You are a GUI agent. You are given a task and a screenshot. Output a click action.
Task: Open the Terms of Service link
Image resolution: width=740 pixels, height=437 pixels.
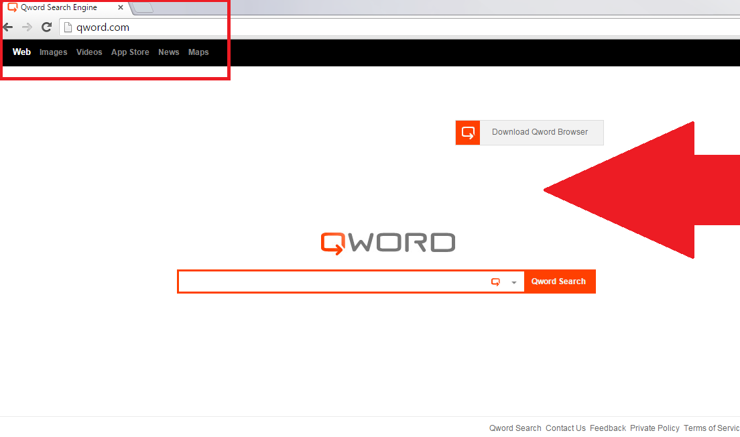coord(712,428)
